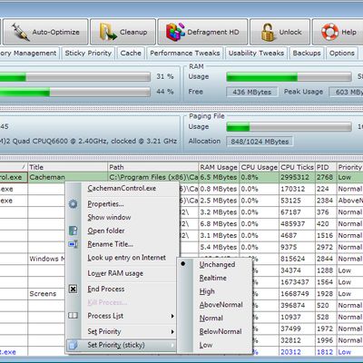Image resolution: width=363 pixels, height=363 pixels.
Task: Click the list icon beside Process List
Action: tap(73, 316)
